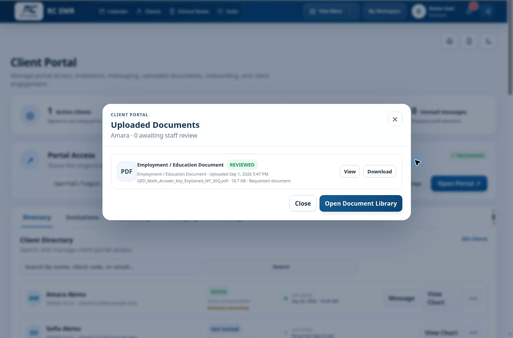The height and width of the screenshot is (338, 513).
Task: Close the Uploaded Documents dialog with X
Action: pyautogui.click(x=395, y=119)
